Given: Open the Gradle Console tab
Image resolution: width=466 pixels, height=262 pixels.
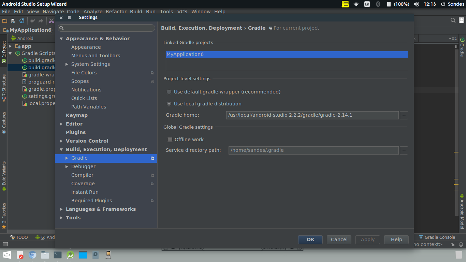Looking at the screenshot, I should click(x=437, y=237).
